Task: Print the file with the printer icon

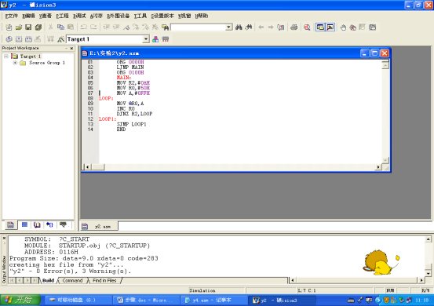Action: coord(294,27)
